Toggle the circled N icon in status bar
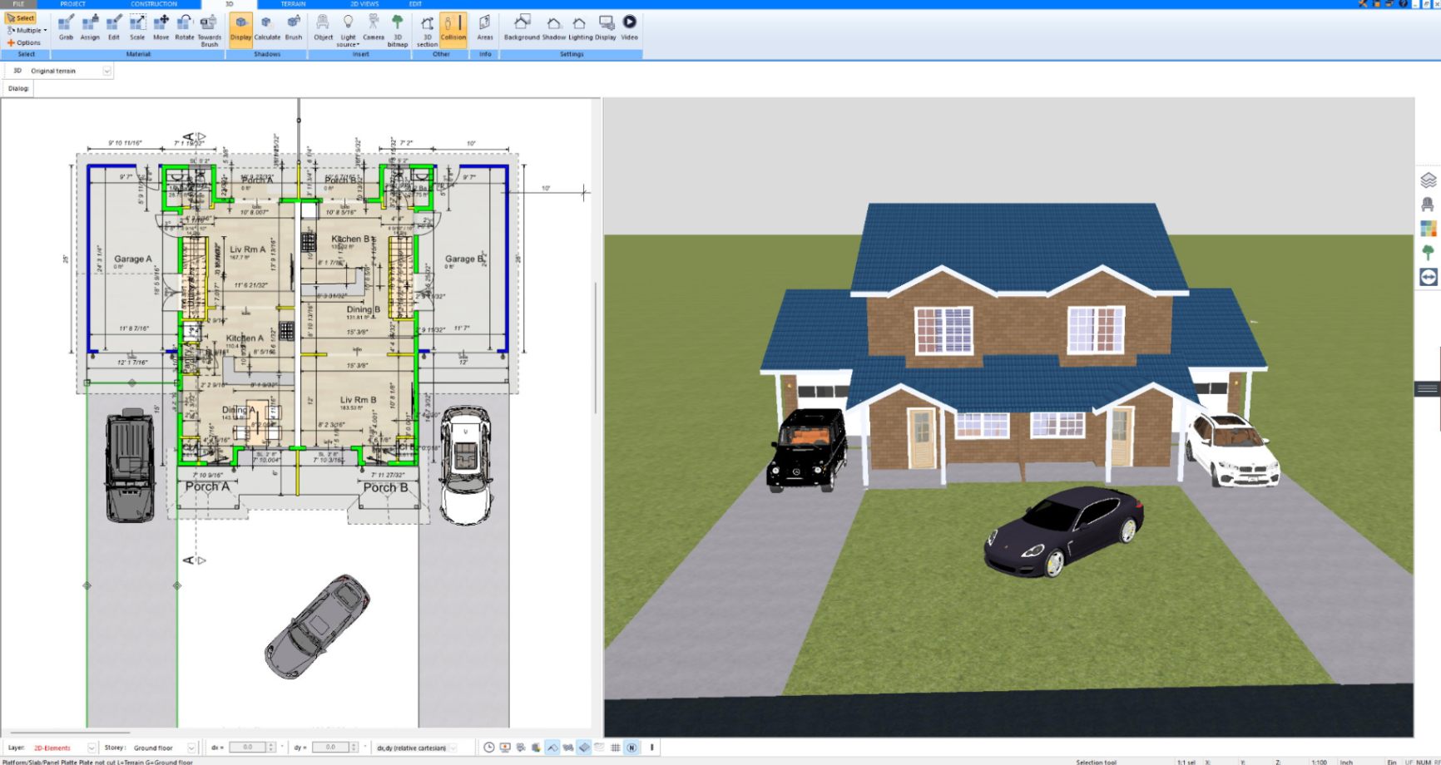 tap(631, 748)
